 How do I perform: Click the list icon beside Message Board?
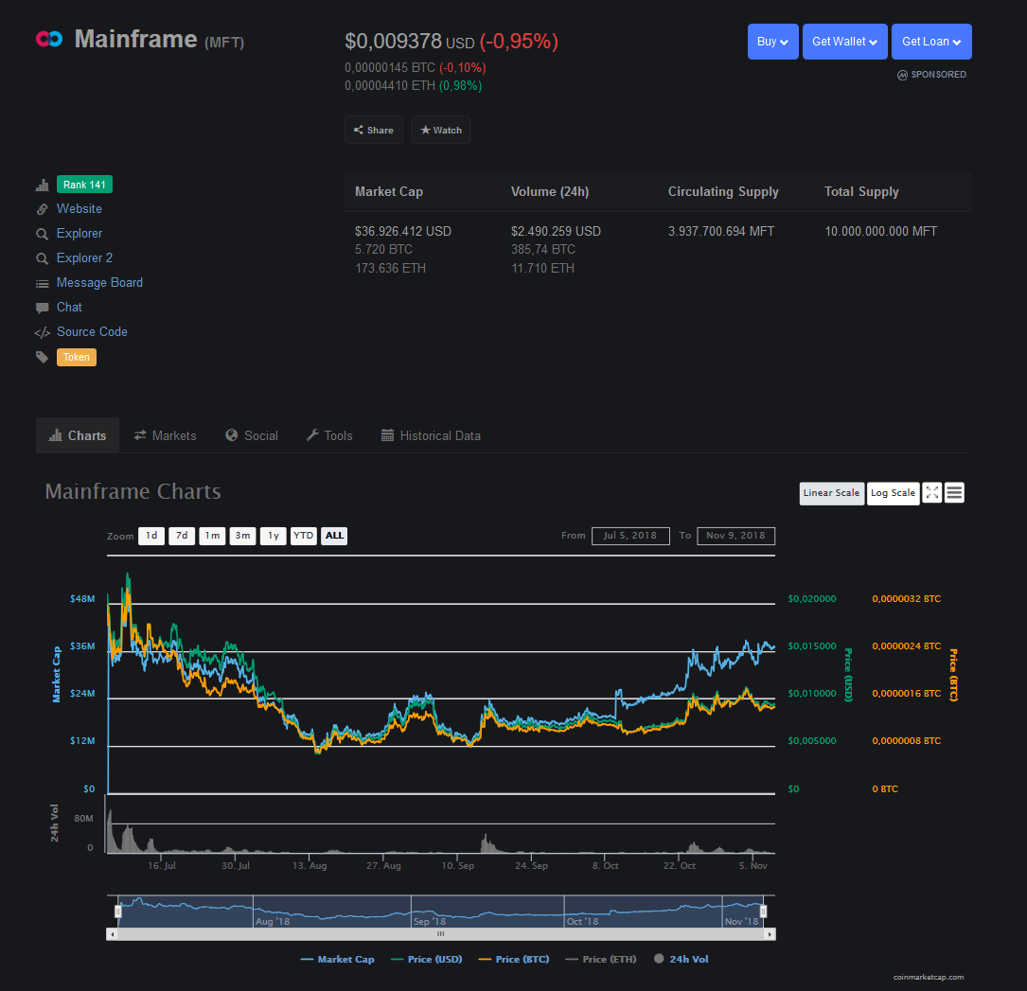point(42,284)
